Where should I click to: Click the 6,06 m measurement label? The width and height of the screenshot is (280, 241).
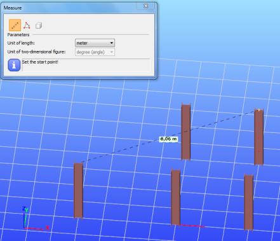pyautogui.click(x=168, y=139)
